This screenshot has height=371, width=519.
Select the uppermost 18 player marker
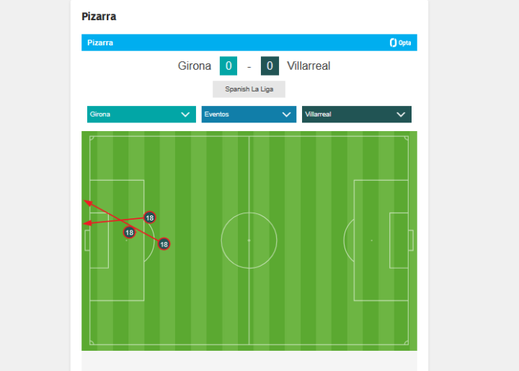click(x=150, y=218)
